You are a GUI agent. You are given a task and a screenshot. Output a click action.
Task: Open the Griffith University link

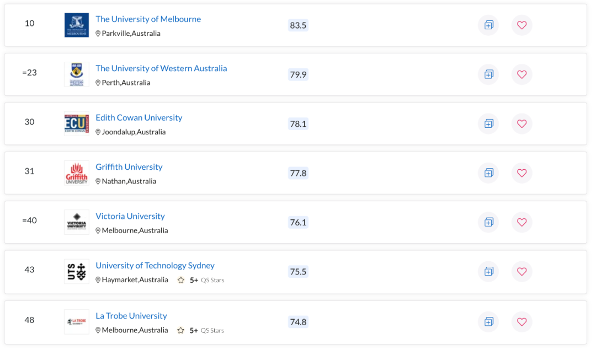(x=129, y=166)
